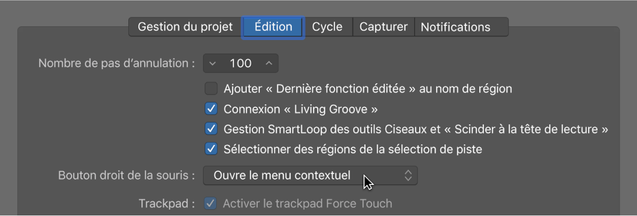637x216 pixels.
Task: Click the undo steps value field showing 100
Action: click(x=241, y=63)
